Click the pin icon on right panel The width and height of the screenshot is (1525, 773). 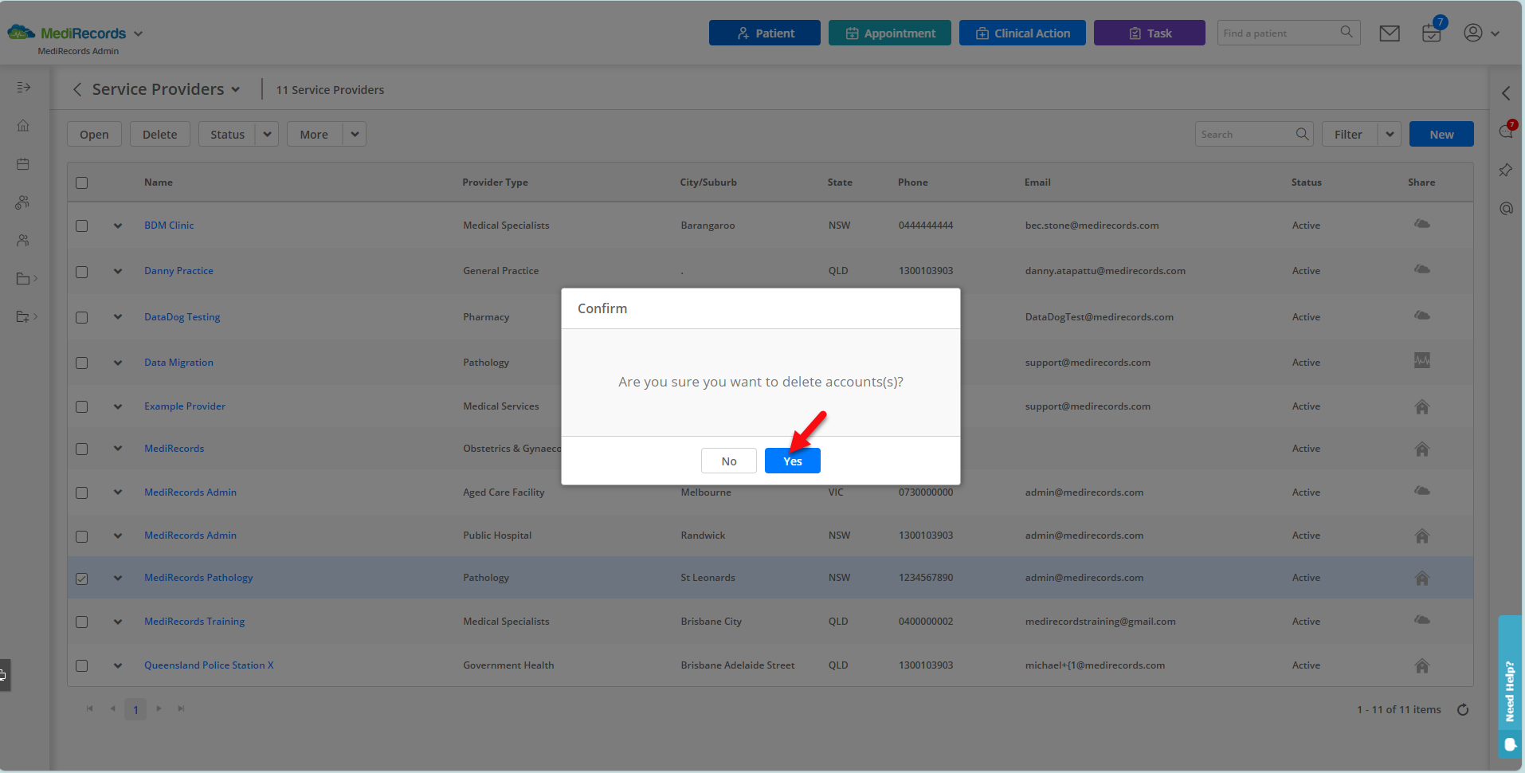[x=1506, y=170]
